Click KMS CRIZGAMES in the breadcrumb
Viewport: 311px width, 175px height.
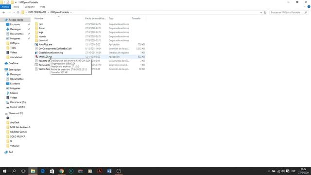(x=37, y=12)
